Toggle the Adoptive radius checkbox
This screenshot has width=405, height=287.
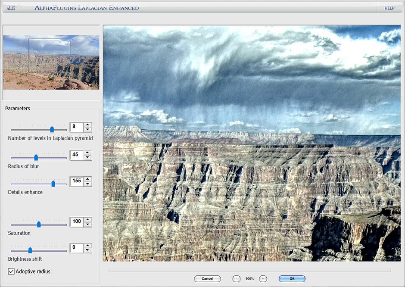click(11, 271)
